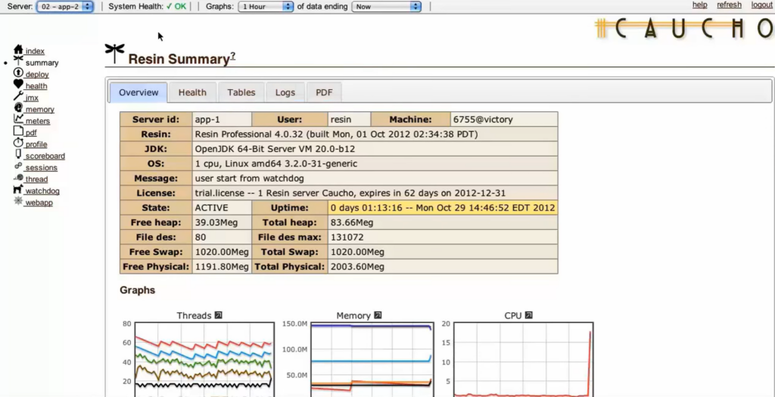
Task: Click the scoreboard icon in sidebar
Action: tap(18, 154)
